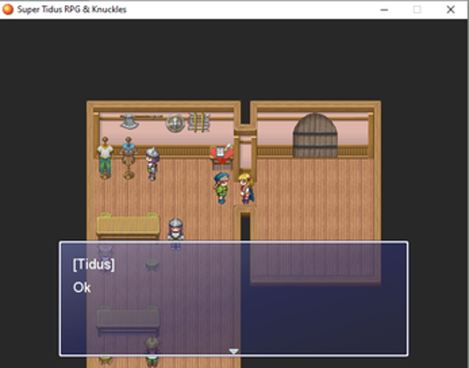Screen dimensions: 469x368
Task: Click the [Tidus] speaker name
Action: pos(94,264)
